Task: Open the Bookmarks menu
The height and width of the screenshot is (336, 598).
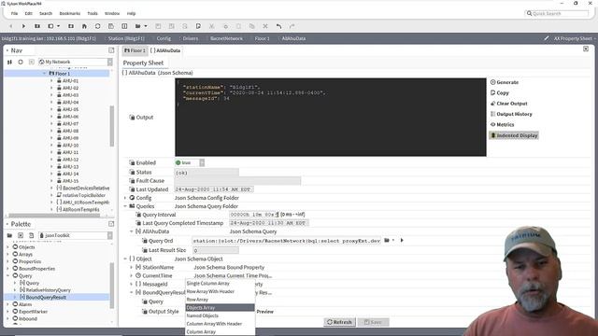Action: pos(70,13)
